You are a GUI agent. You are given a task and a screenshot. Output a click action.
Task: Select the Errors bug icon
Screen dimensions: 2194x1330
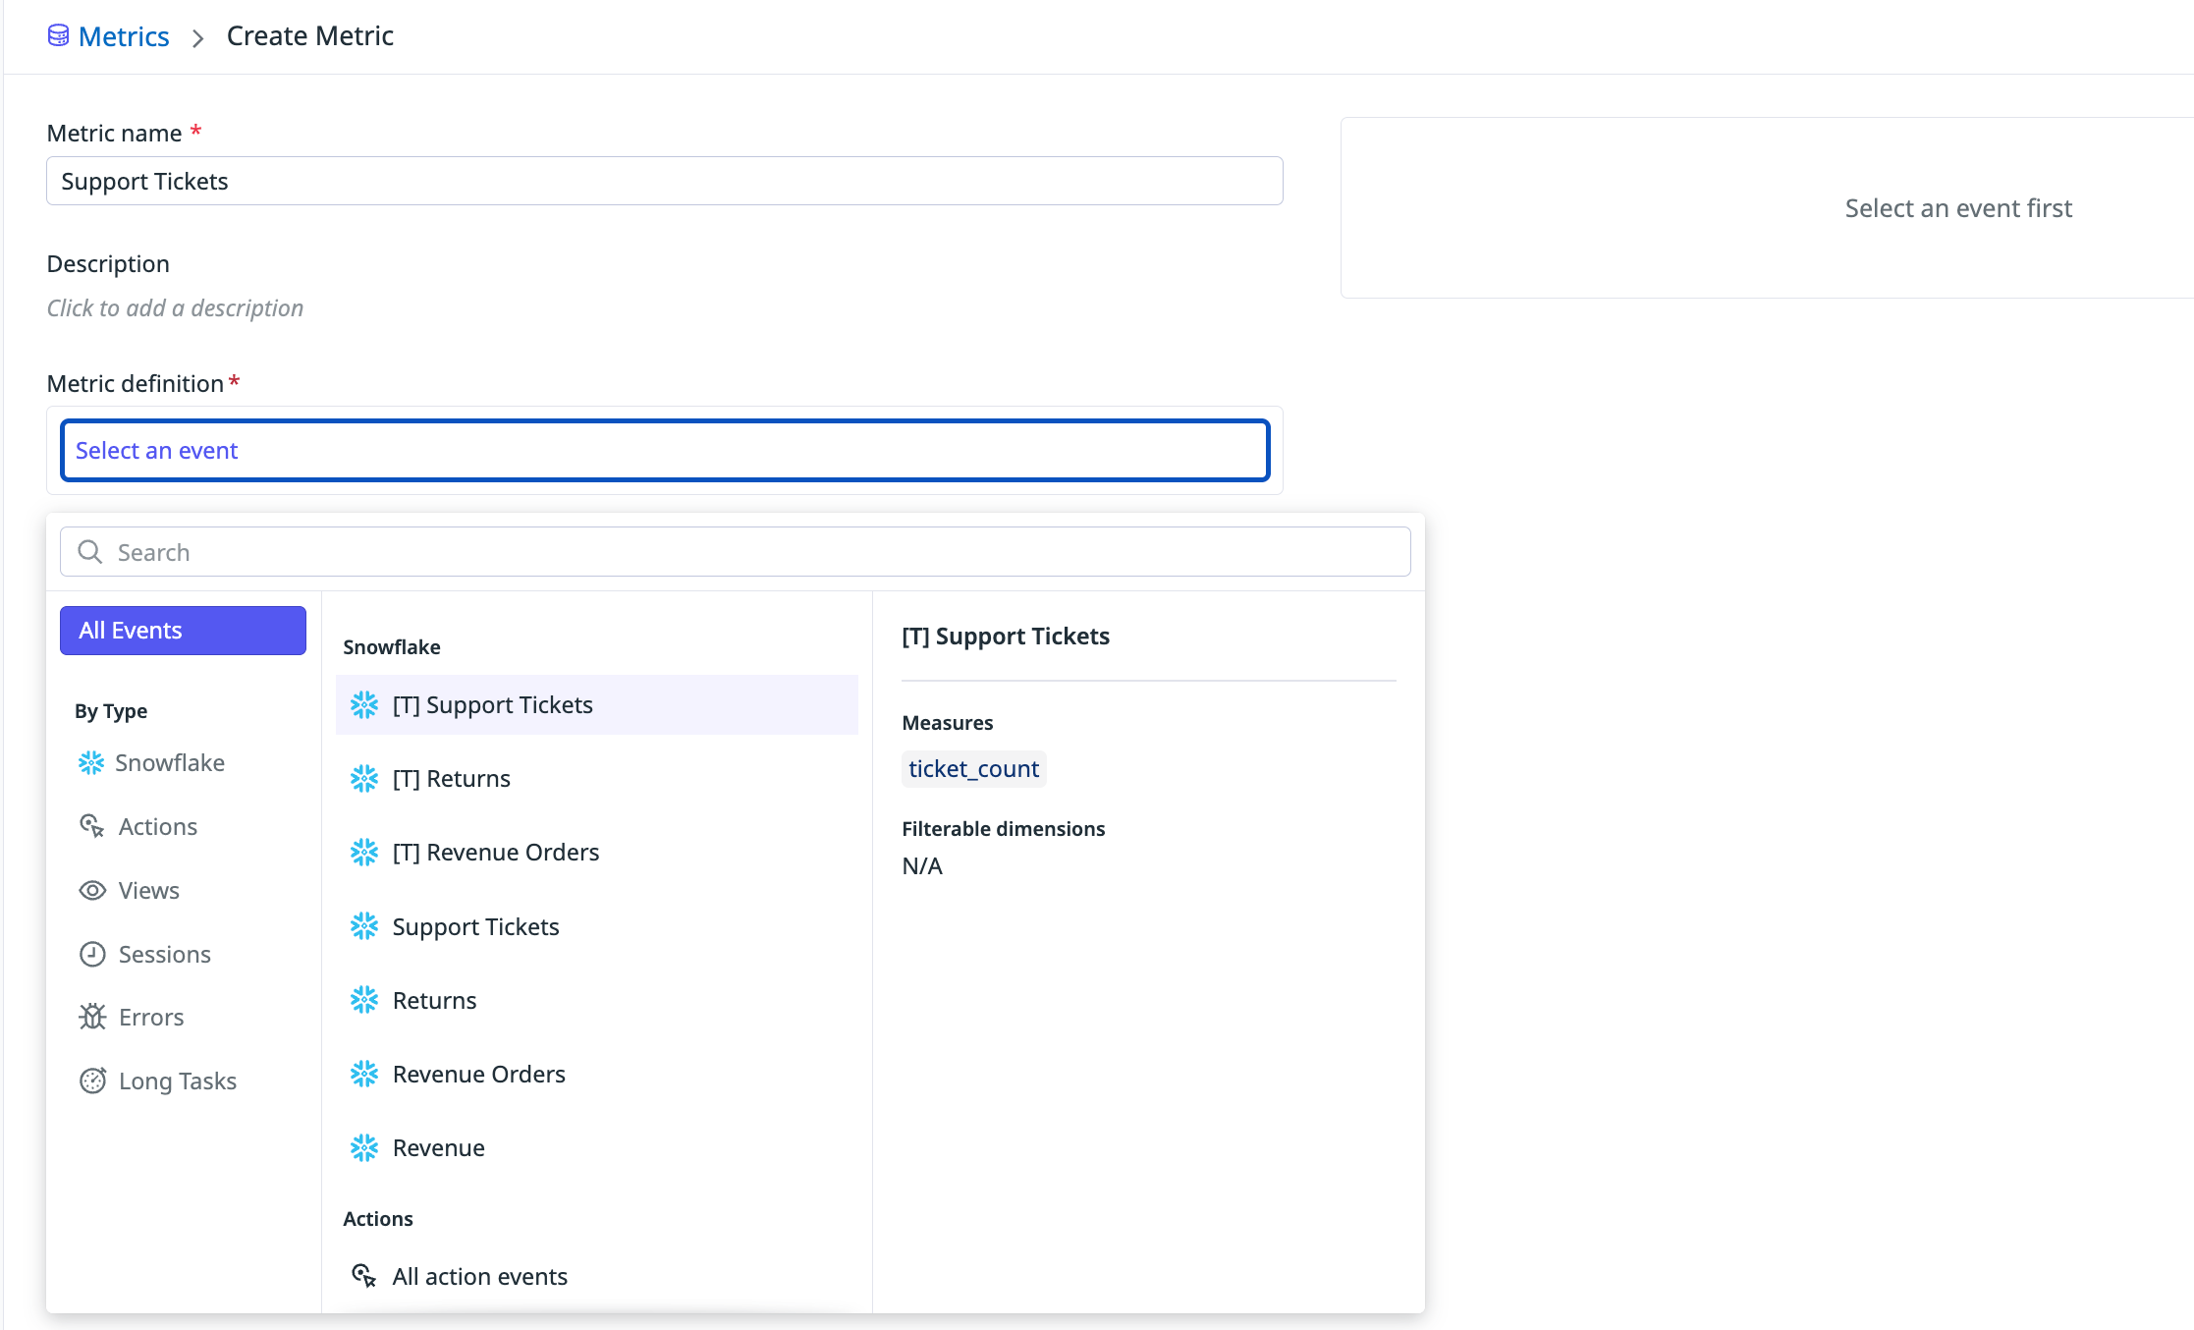point(91,1017)
